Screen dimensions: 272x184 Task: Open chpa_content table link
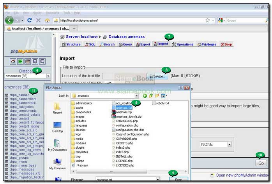coord(19,118)
